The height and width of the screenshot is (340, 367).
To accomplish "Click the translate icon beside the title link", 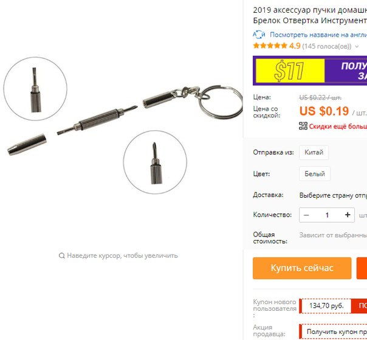I will 259,35.
